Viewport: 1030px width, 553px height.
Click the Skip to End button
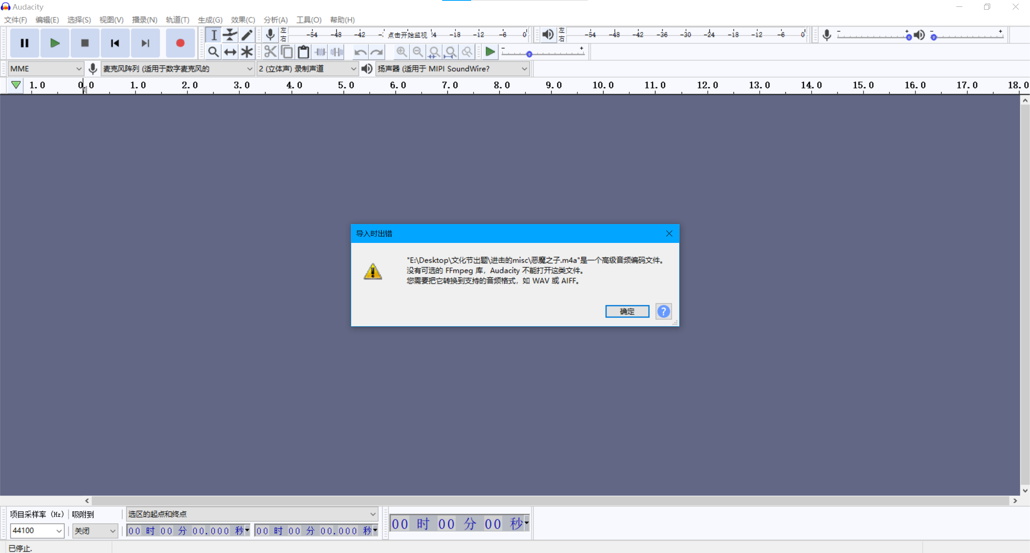click(145, 43)
